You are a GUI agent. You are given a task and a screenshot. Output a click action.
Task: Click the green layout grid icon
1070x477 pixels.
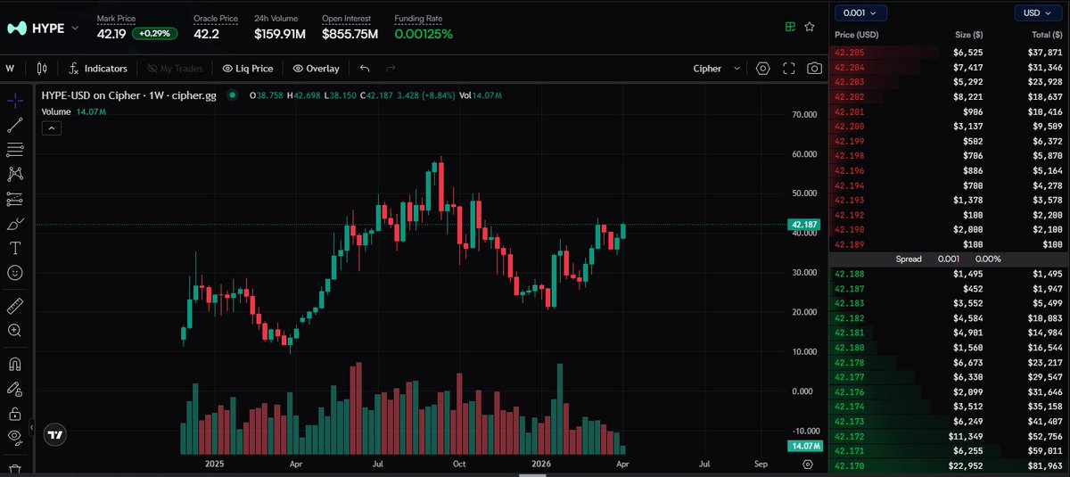789,27
